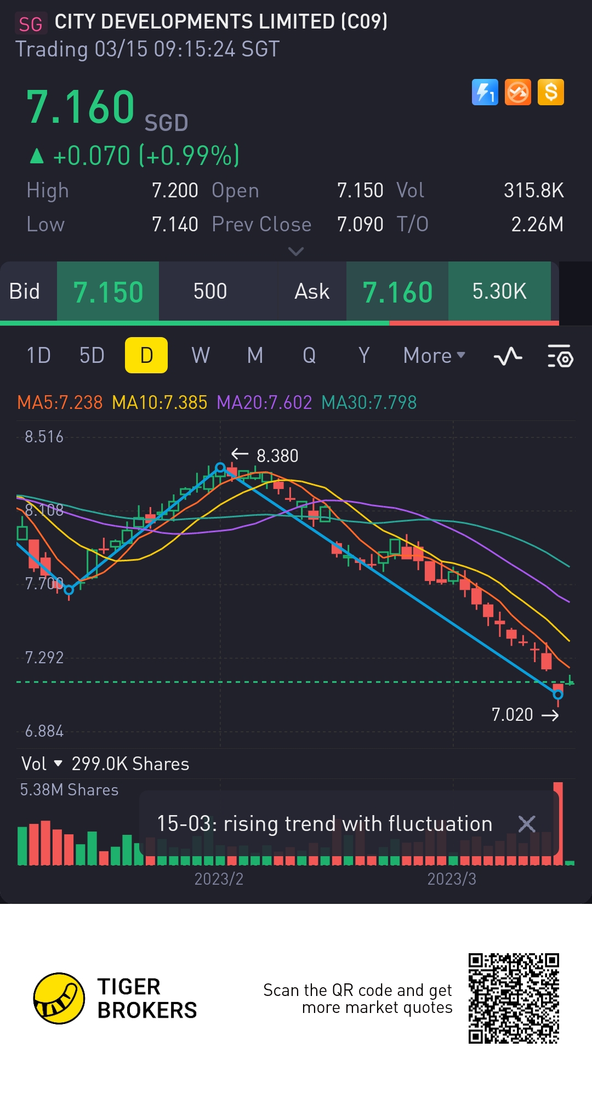Screen dimensions: 592x1093
Task: Select the W weekly chart tab
Action: tap(201, 356)
